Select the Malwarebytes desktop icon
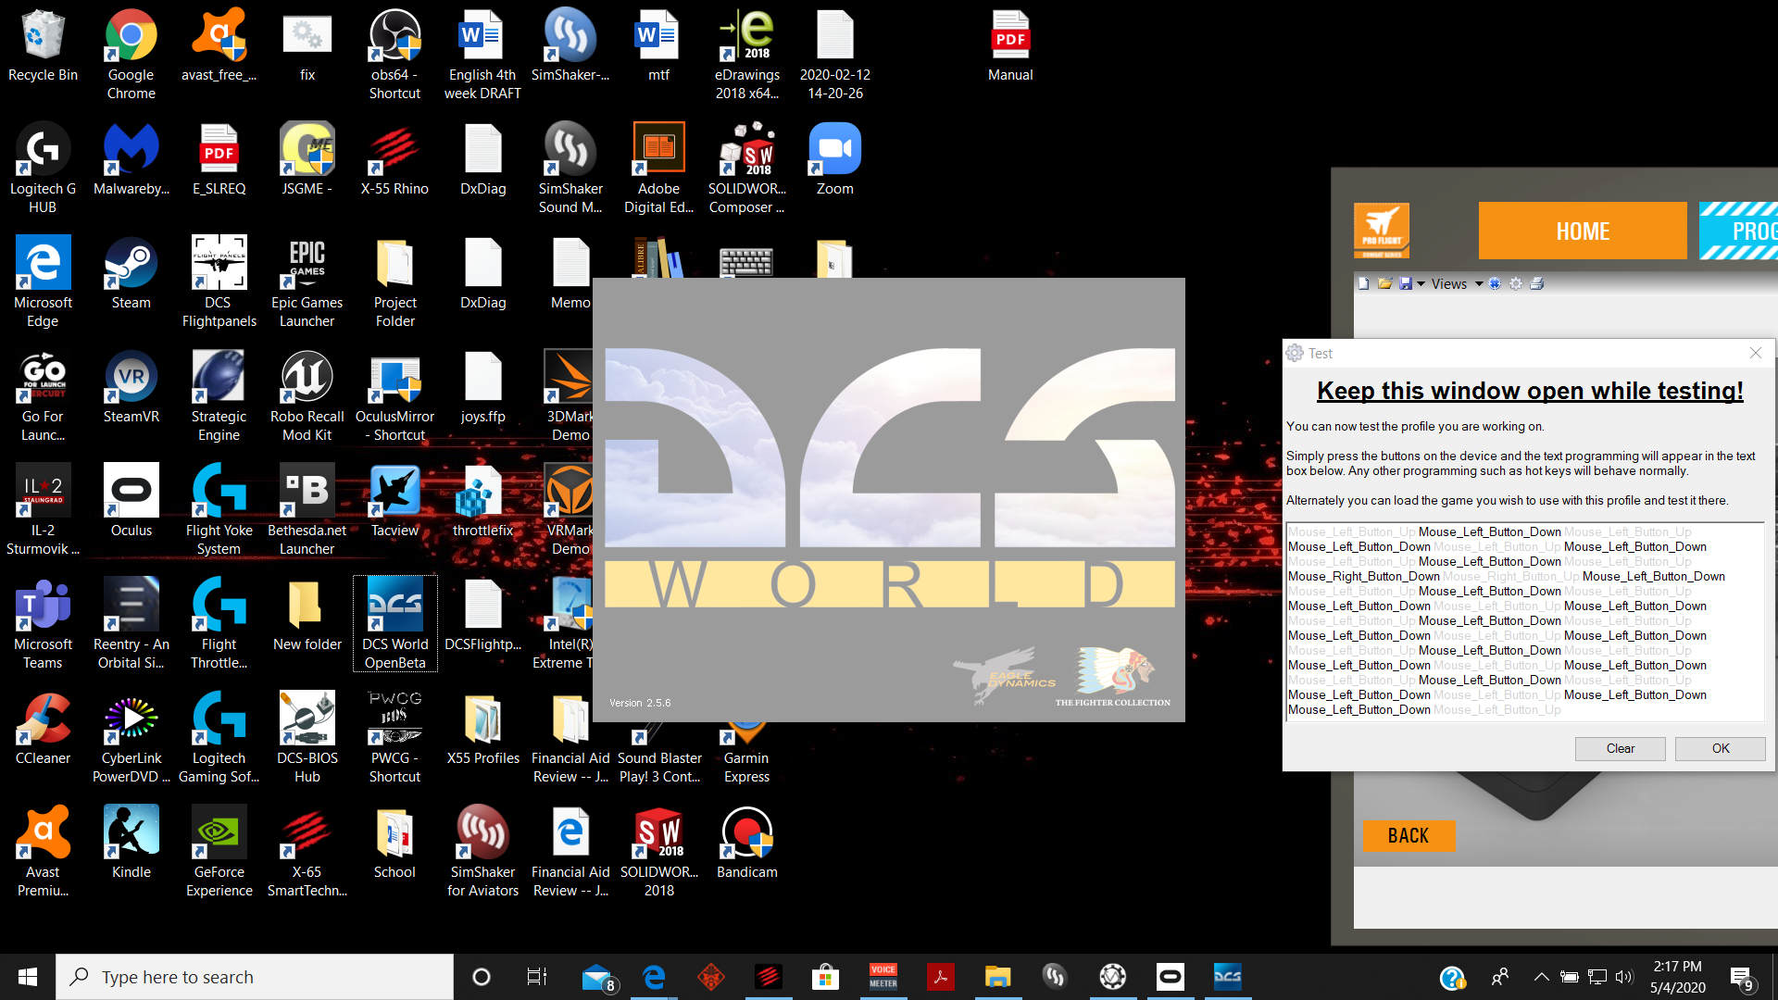The width and height of the screenshot is (1778, 1000). pyautogui.click(x=131, y=159)
